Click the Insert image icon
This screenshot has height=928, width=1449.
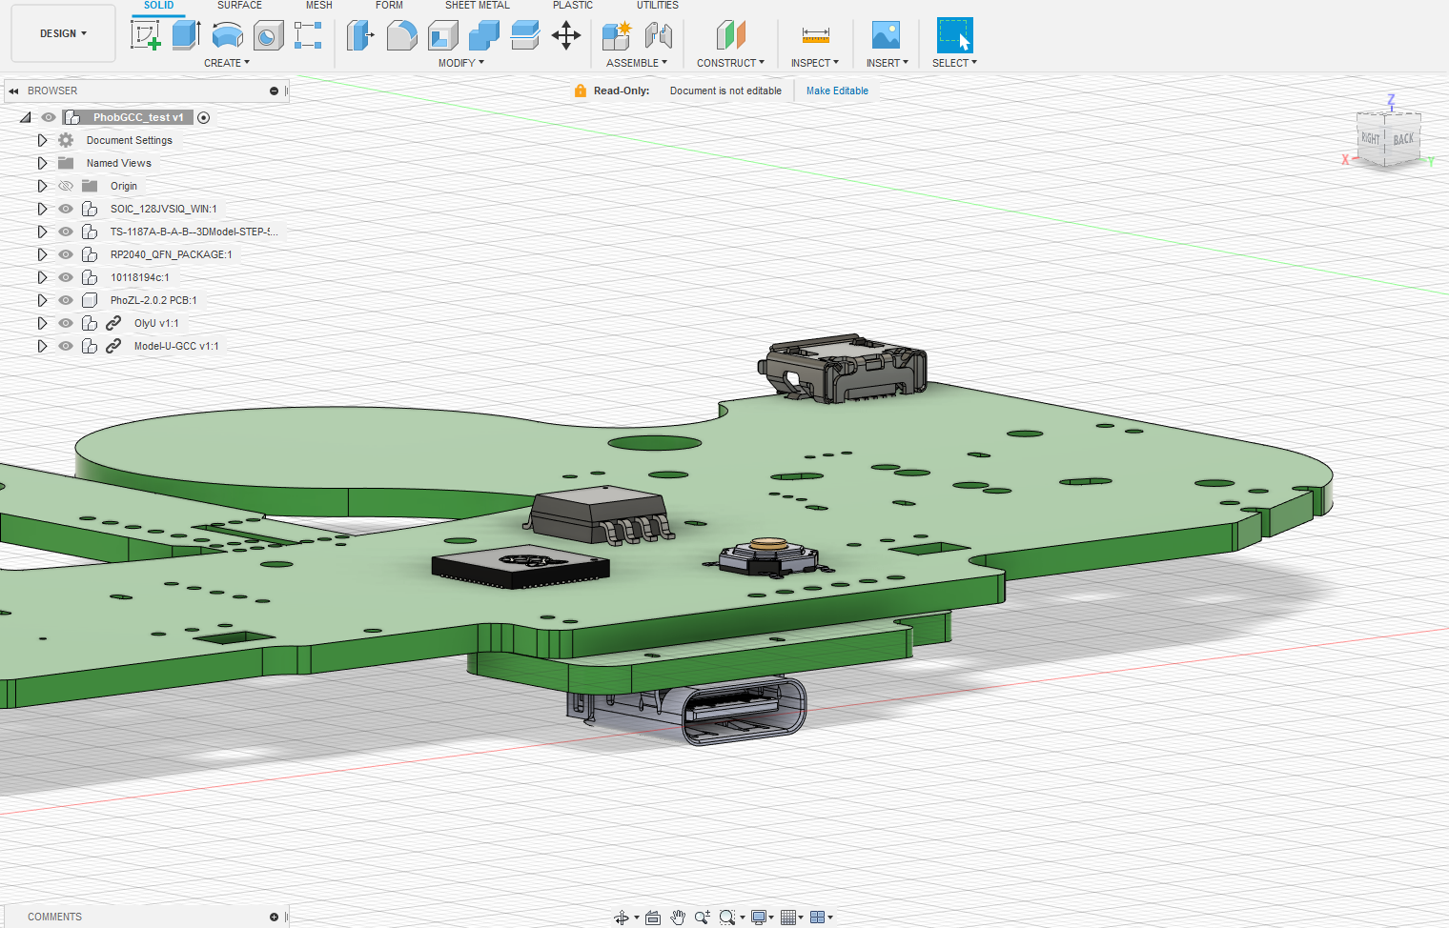[886, 35]
